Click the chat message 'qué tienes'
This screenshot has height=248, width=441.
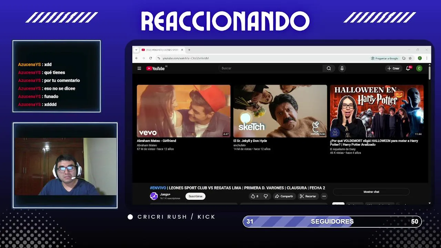click(54, 72)
